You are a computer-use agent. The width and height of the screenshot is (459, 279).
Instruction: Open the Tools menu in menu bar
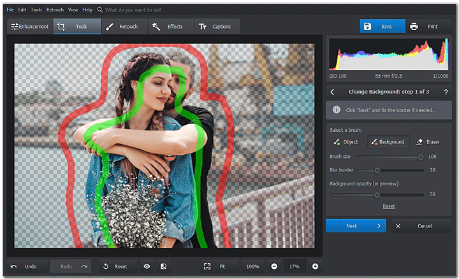pos(36,10)
